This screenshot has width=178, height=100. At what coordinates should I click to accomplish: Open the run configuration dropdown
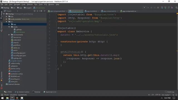tap(144, 7)
